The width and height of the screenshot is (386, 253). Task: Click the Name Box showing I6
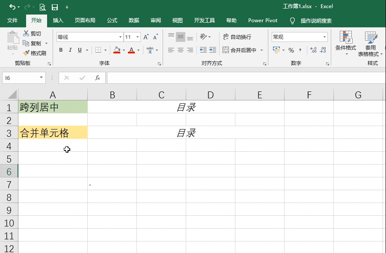[x=21, y=78]
